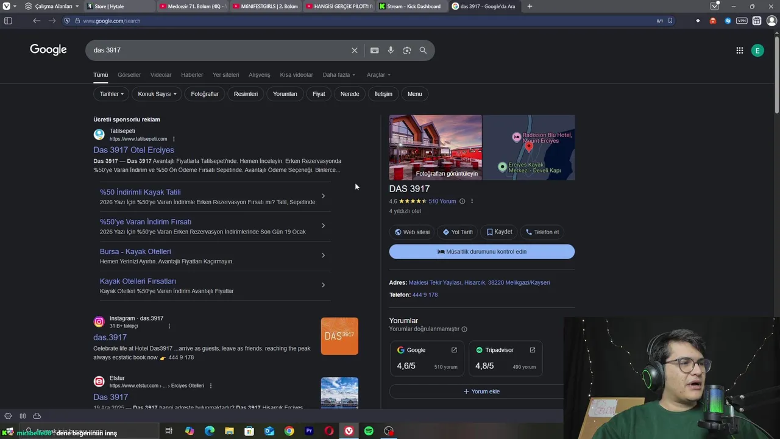Open Google Chrome from the taskbar

(289, 431)
